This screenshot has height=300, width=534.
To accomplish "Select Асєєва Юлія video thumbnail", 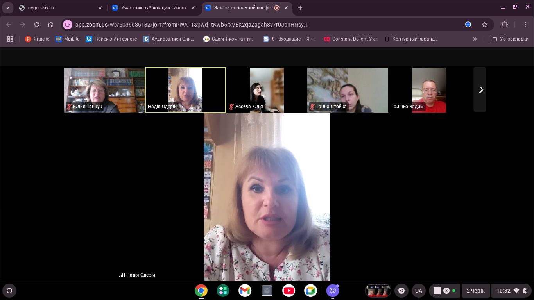I will pos(267,90).
